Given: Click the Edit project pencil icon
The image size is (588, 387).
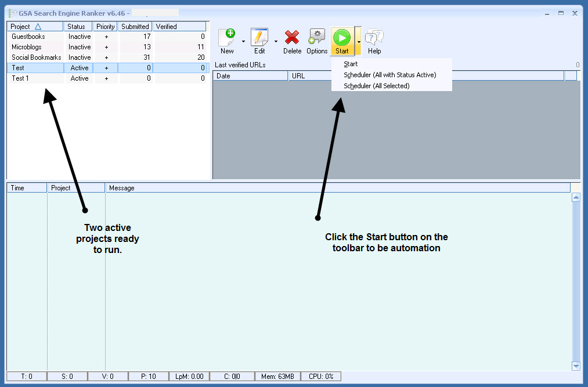Looking at the screenshot, I should [x=259, y=38].
